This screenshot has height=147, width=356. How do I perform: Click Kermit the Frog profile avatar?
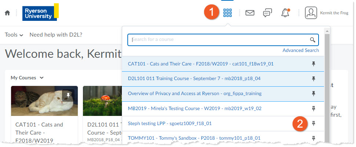tap(311, 13)
